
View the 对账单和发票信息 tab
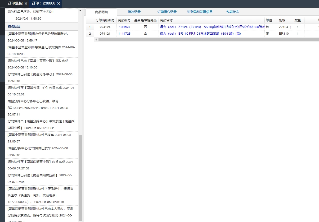point(200,12)
